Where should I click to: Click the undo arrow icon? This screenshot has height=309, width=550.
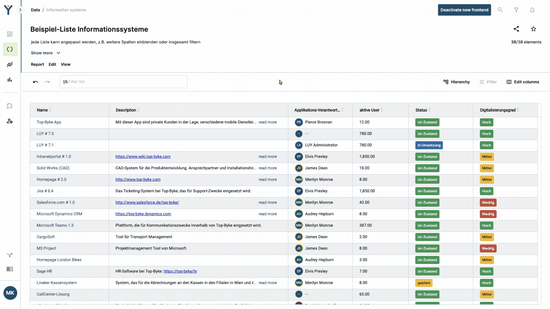(x=35, y=82)
